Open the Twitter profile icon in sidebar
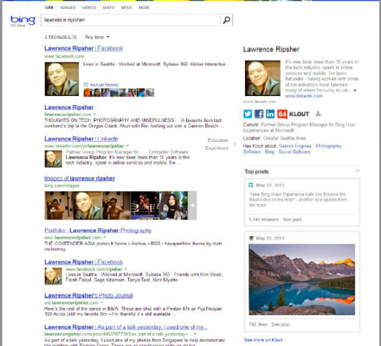This screenshot has height=346, width=381. 248,114
